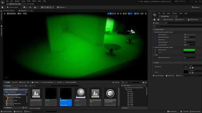Open the history back icon in Content Browser
The height and width of the screenshot is (113, 202).
click(x=28, y=82)
